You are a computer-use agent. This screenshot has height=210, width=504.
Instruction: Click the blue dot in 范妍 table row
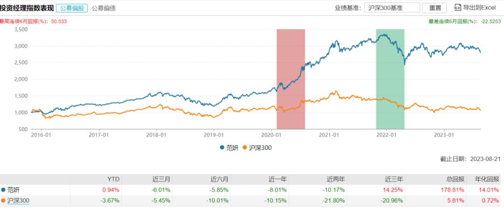pyautogui.click(x=4, y=190)
